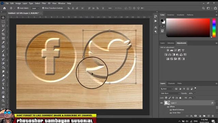The height and width of the screenshot is (123, 218).
Task: Open the add layer style fx button
Action: 191,116
